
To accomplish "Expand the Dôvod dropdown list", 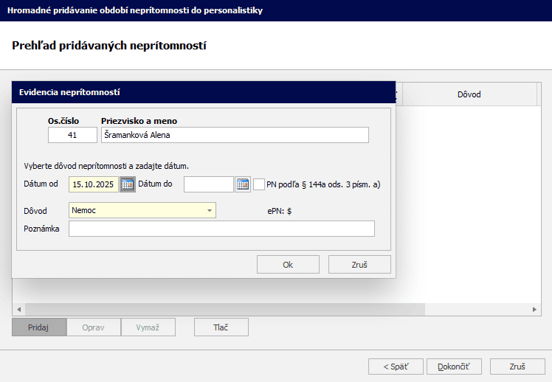I will click(x=210, y=211).
